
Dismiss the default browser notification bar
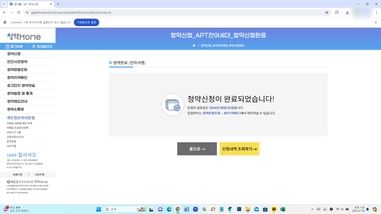[376, 23]
